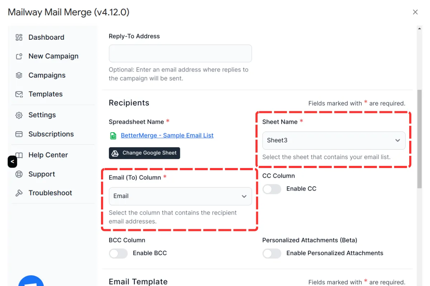Open Templates via the envelope icon
The height and width of the screenshot is (286, 430).
tap(19, 94)
